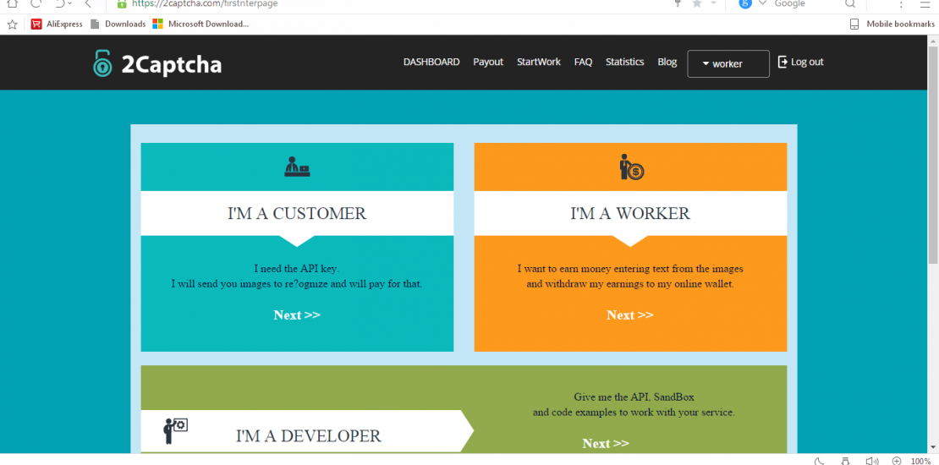The height and width of the screenshot is (465, 939).
Task: Open the AliExpress bookmark
Action: 57,24
